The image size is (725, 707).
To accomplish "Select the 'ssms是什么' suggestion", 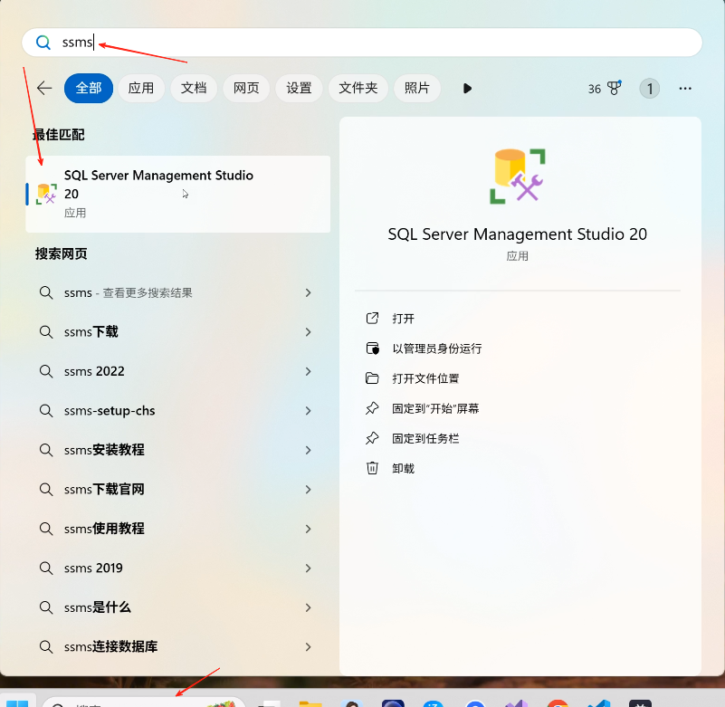I will tap(178, 607).
